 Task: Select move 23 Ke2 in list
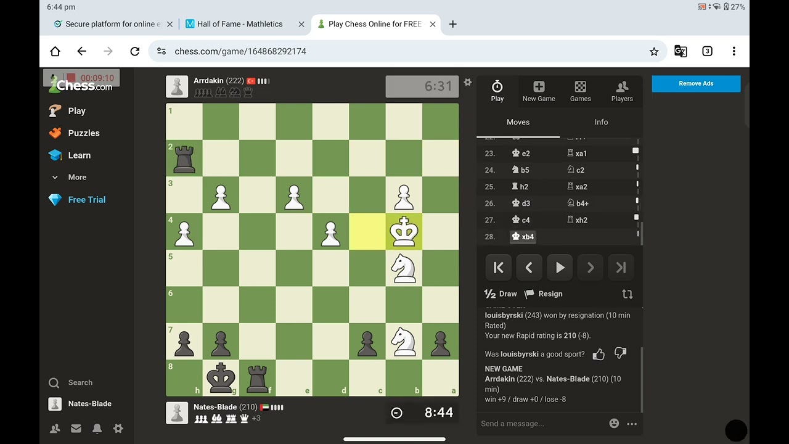(x=521, y=154)
